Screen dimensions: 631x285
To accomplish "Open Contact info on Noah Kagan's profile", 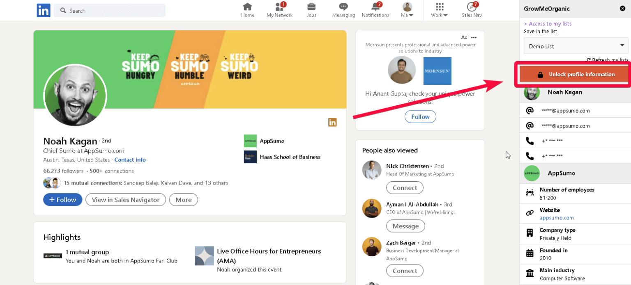I will click(130, 160).
